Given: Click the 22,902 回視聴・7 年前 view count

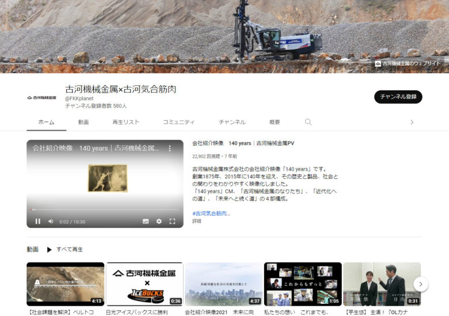Looking at the screenshot, I should 215,157.
